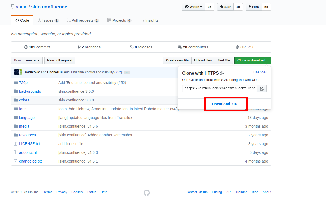Open the 720p folder

[x=23, y=83]
